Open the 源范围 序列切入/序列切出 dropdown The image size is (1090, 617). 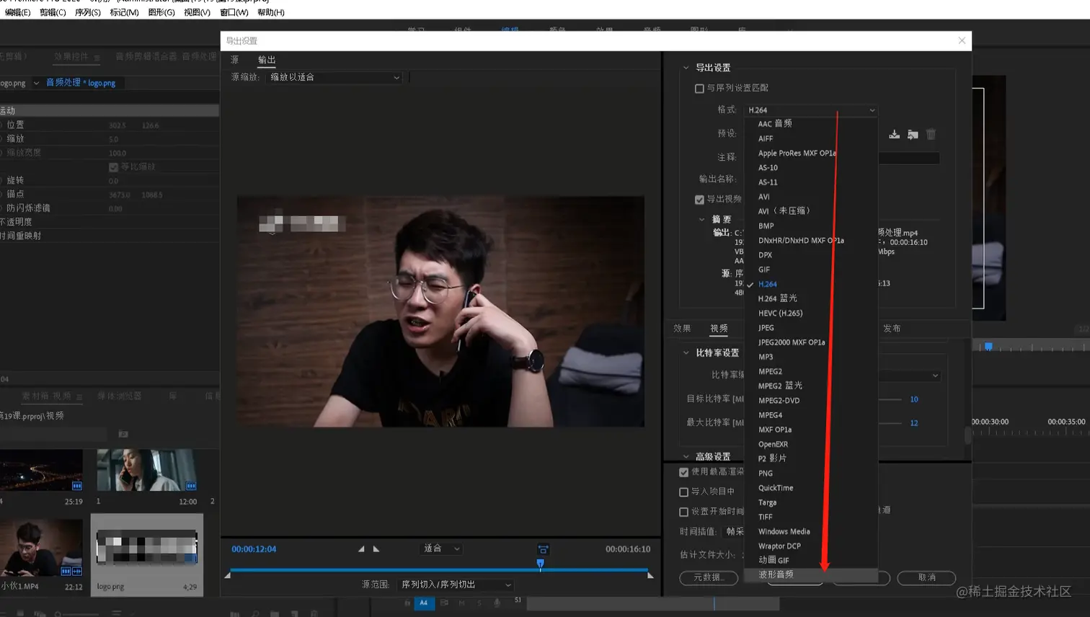[456, 585]
